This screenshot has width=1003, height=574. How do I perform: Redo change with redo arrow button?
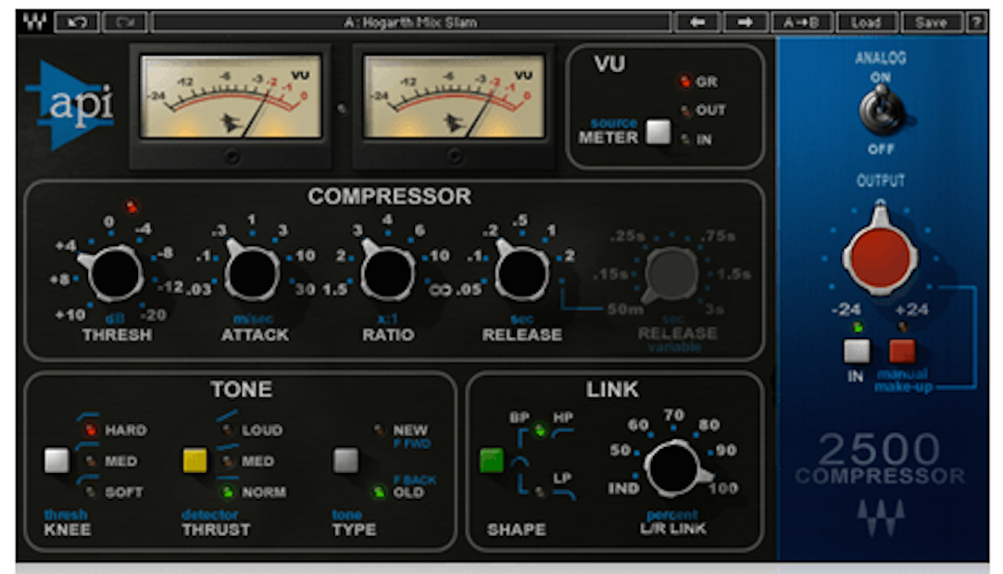click(x=125, y=22)
